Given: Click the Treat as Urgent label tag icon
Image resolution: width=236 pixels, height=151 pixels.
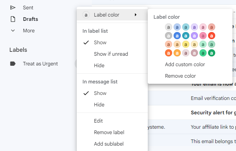Looking at the screenshot, I should pos(13,64).
